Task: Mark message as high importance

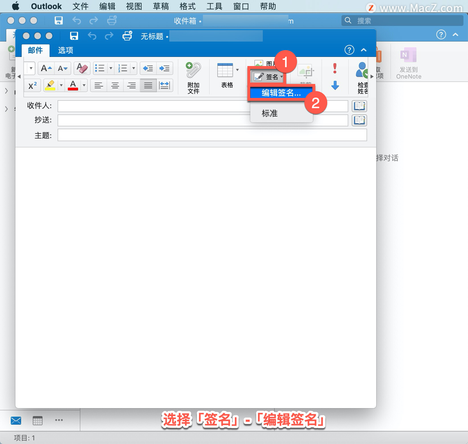Action: [x=335, y=68]
